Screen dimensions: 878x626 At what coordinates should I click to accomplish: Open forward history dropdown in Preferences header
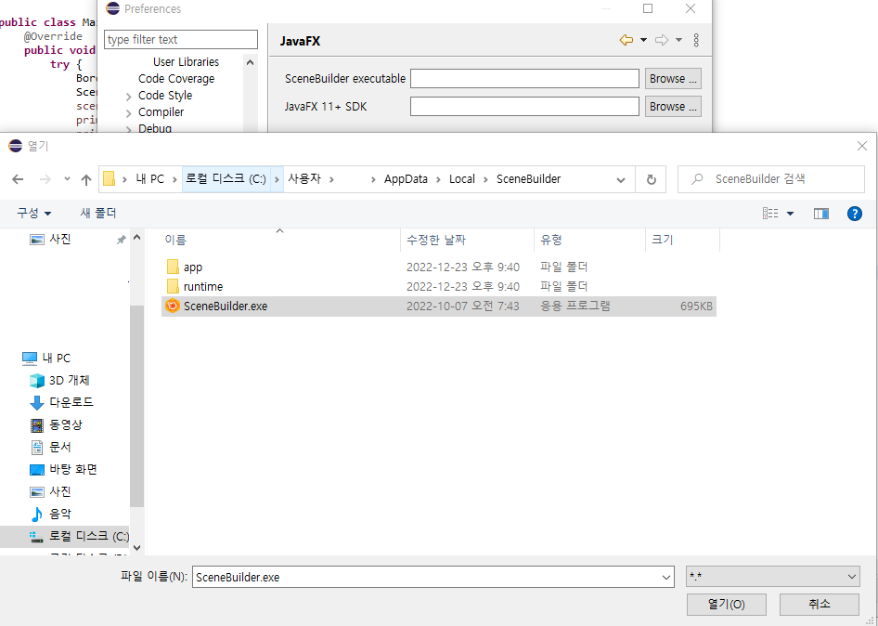678,40
